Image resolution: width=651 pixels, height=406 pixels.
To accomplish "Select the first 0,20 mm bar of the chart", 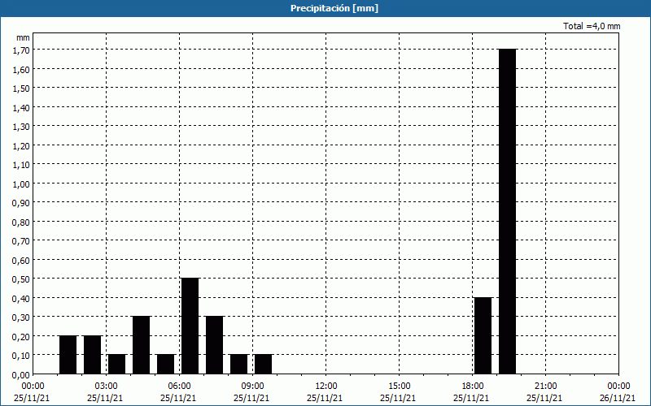I will (x=68, y=355).
